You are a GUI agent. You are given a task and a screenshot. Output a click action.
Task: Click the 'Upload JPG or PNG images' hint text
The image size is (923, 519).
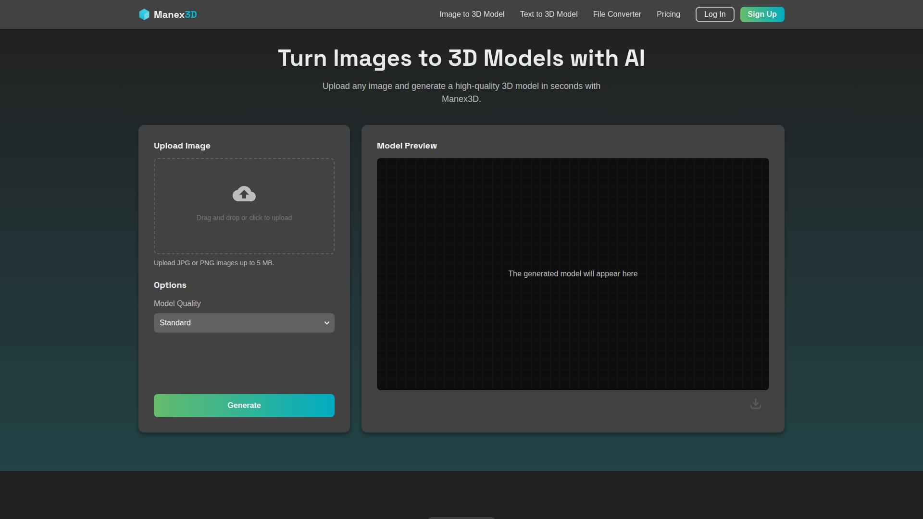point(213,263)
